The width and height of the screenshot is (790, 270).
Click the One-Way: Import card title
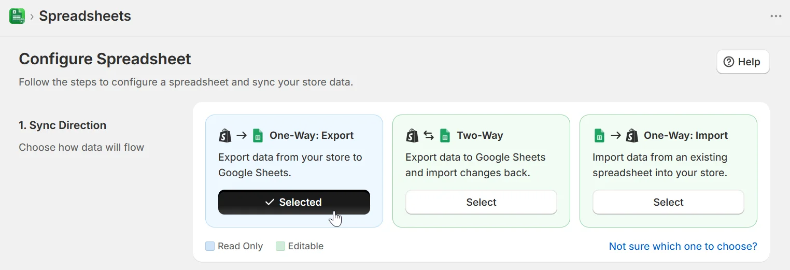pos(686,136)
